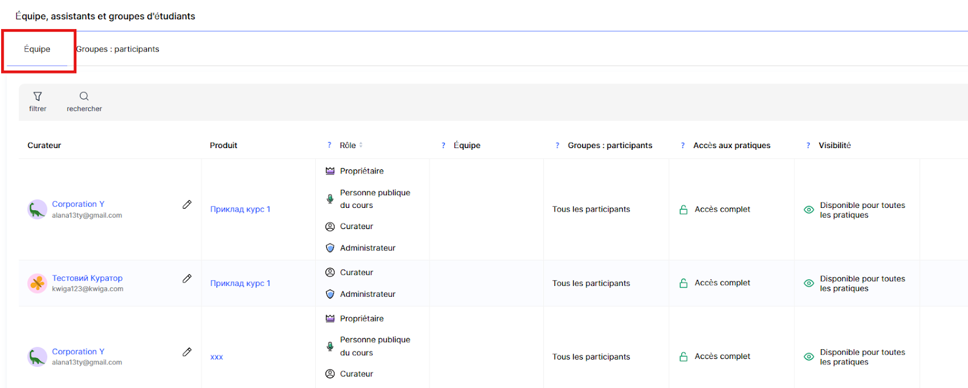The width and height of the screenshot is (968, 388).
Task: Click the first Corporation Y dinosaur avatar
Action: (x=38, y=209)
